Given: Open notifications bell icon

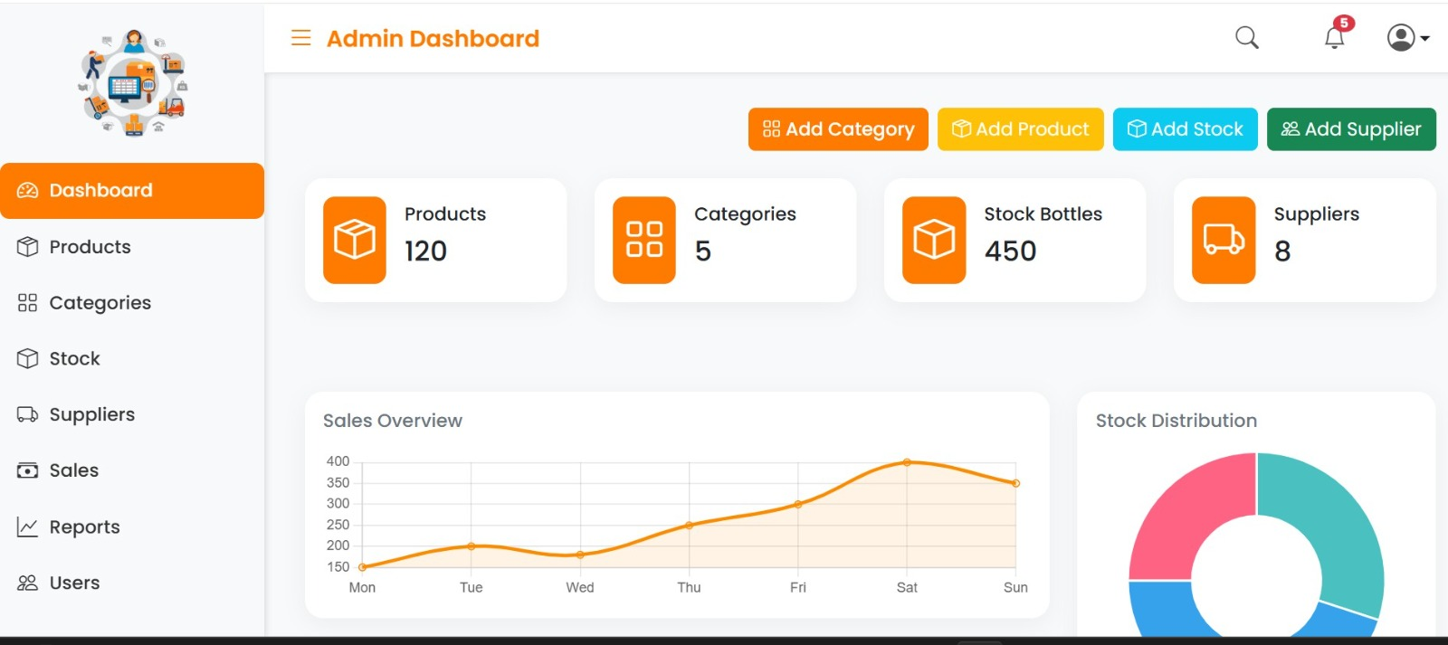Looking at the screenshot, I should tap(1334, 38).
